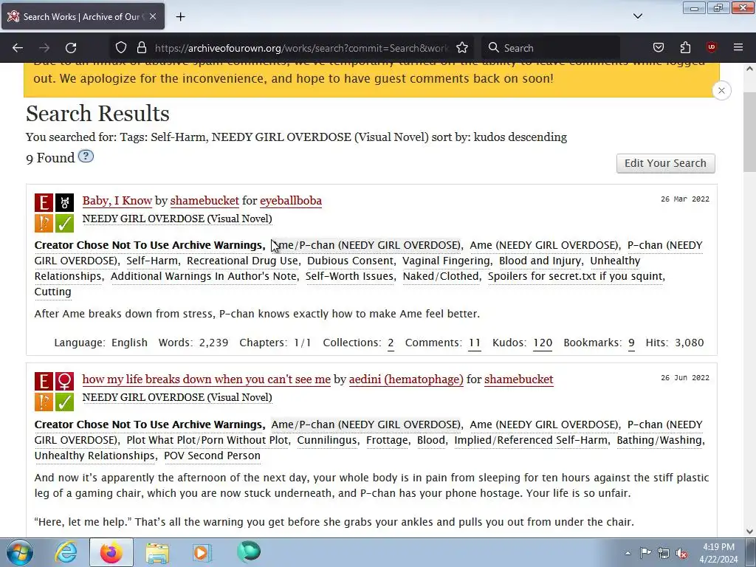Open author shamebucket's profile in first result

pyautogui.click(x=205, y=201)
